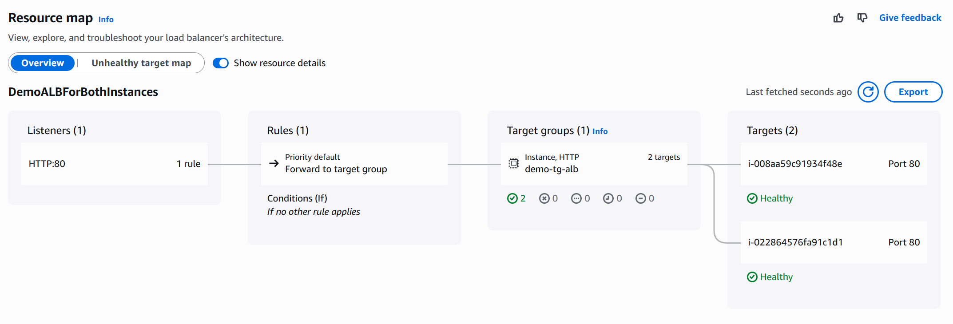
Task: Click the initial targets clock icon
Action: [608, 198]
